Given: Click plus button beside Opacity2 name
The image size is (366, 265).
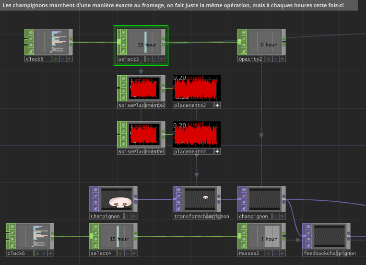Looking at the screenshot, I should click(282, 59).
